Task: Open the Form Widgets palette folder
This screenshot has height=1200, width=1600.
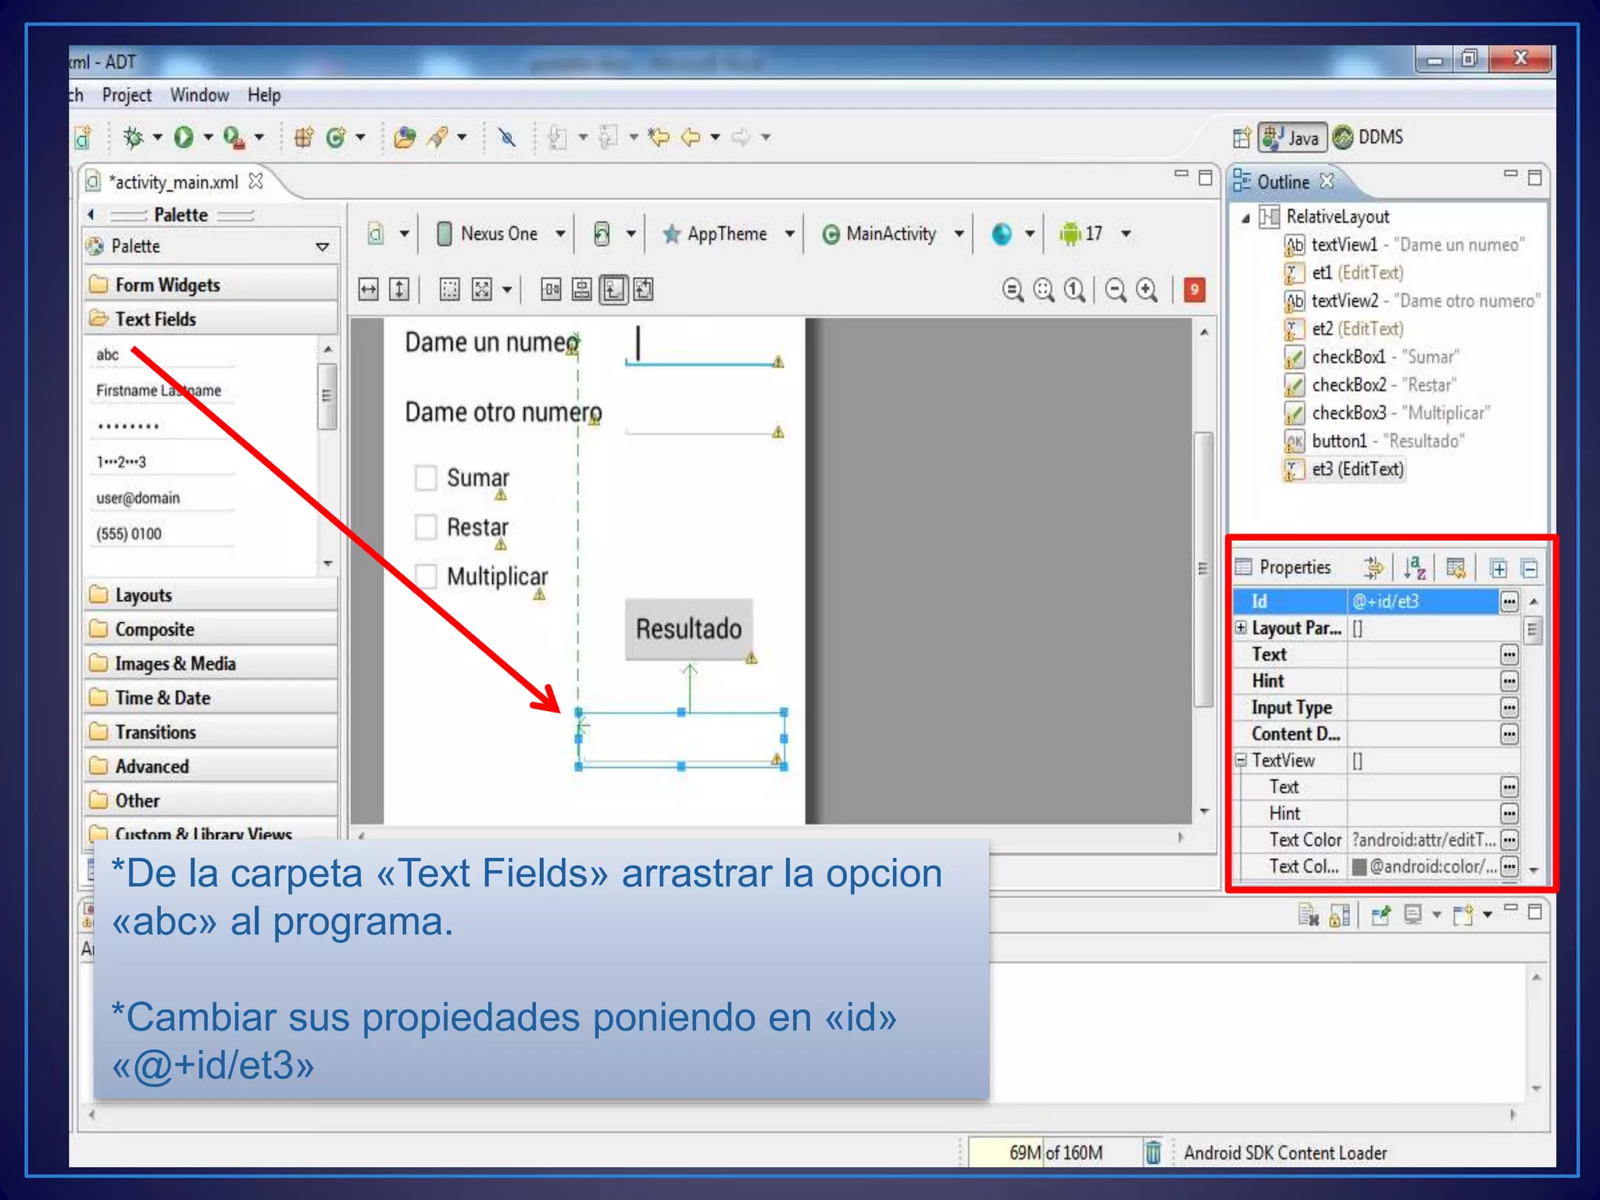Action: [211, 284]
